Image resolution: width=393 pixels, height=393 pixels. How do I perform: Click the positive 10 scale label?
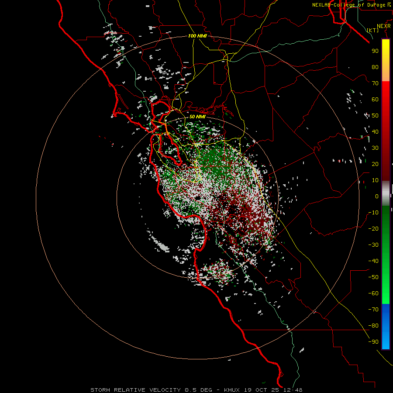(375, 180)
